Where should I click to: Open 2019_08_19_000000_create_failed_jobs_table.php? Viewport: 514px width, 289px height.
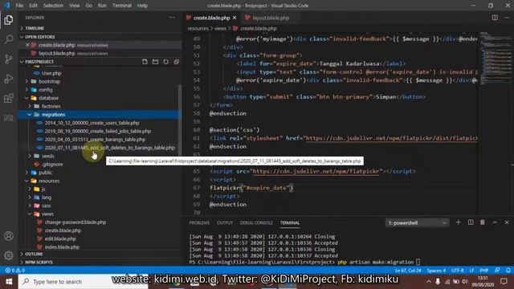(x=98, y=131)
